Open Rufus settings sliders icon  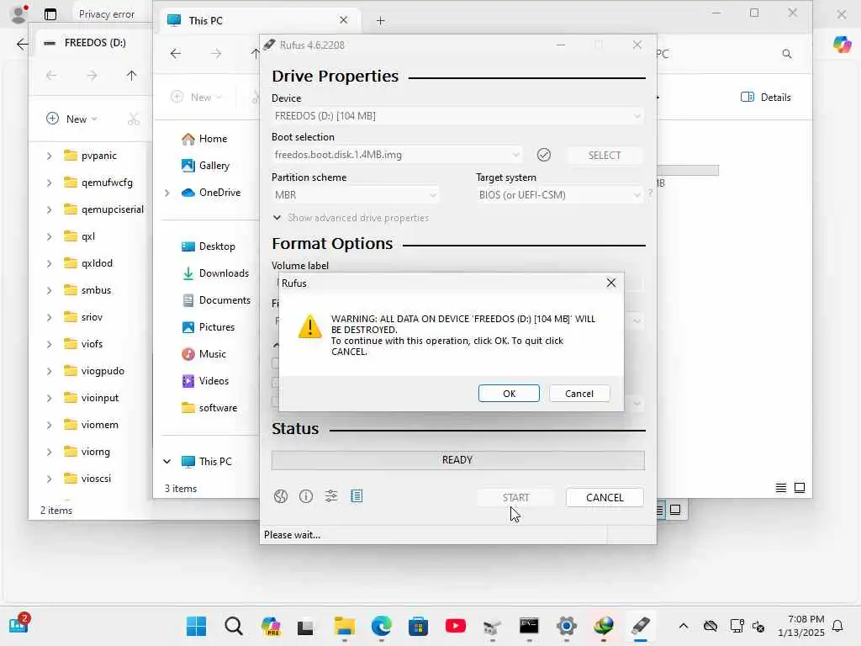(x=331, y=496)
